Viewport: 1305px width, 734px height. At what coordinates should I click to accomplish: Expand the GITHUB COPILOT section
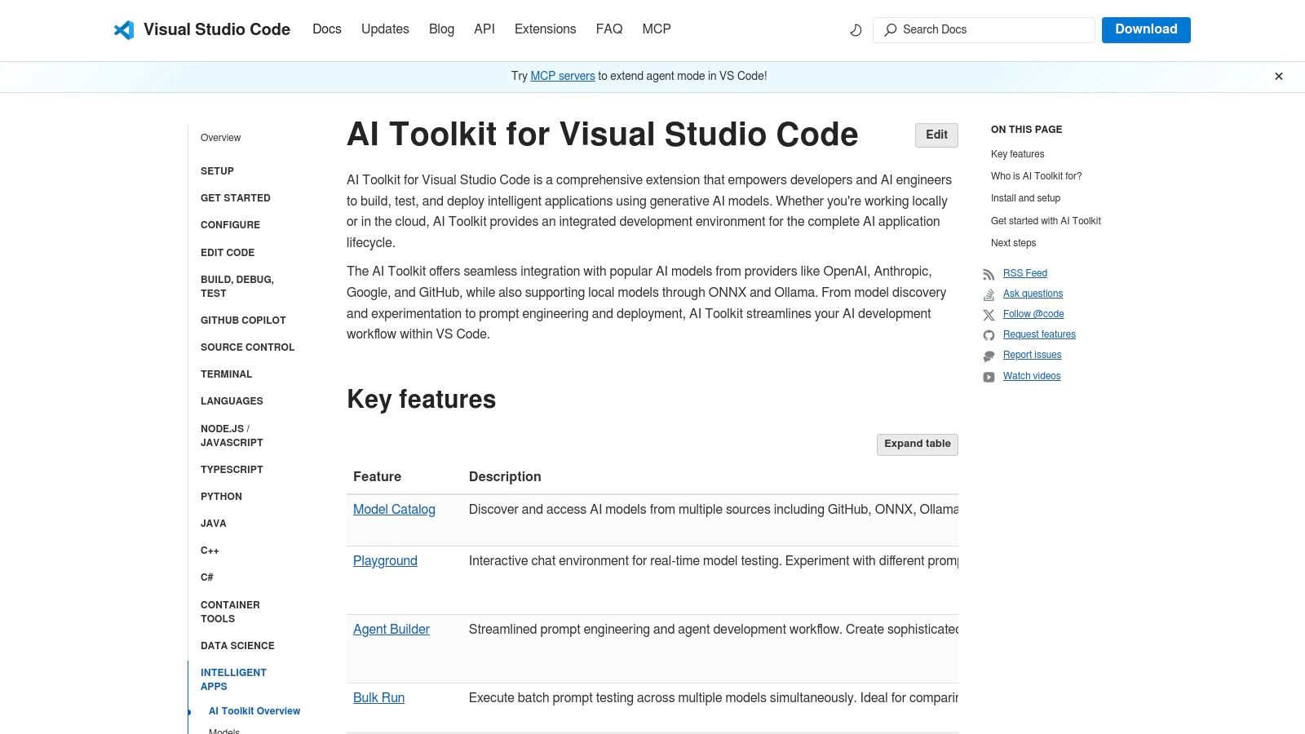(243, 321)
